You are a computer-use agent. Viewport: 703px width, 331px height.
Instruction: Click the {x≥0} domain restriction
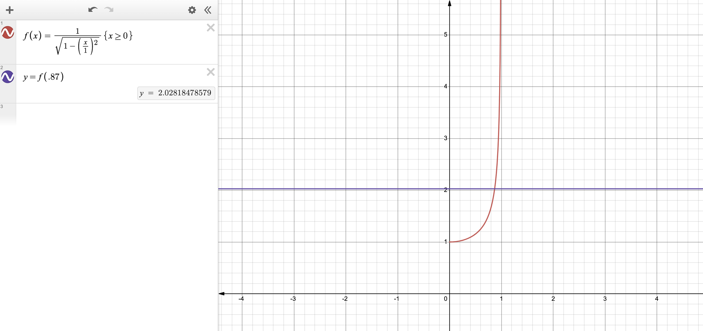118,36
